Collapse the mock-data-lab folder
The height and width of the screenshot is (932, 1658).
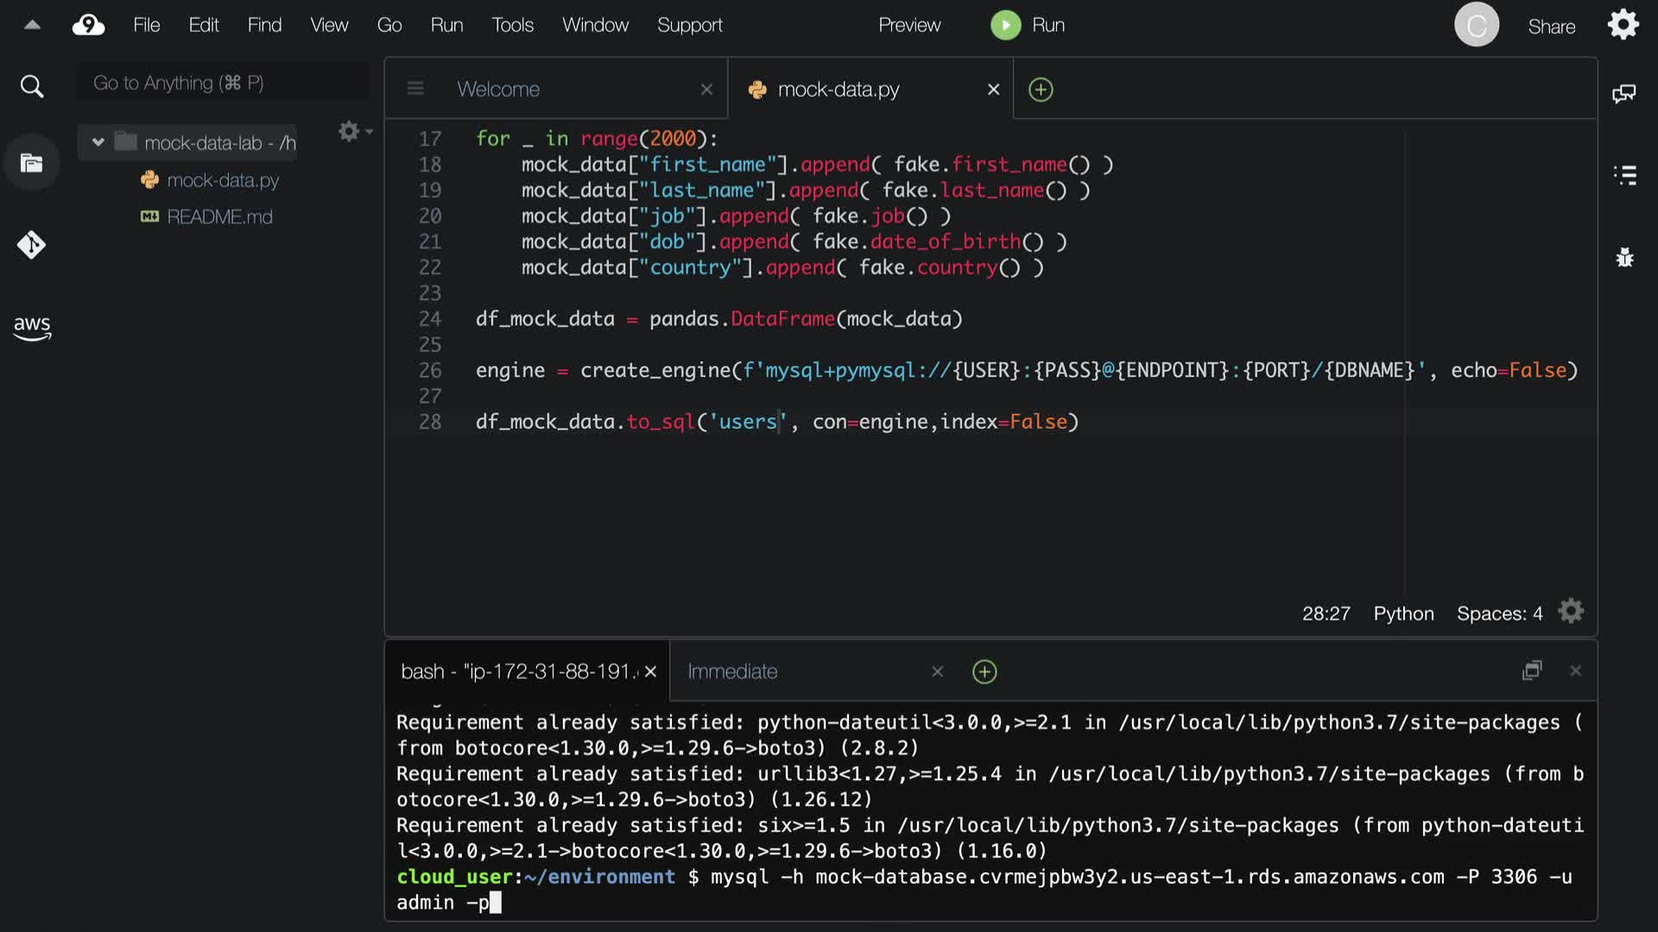98,142
